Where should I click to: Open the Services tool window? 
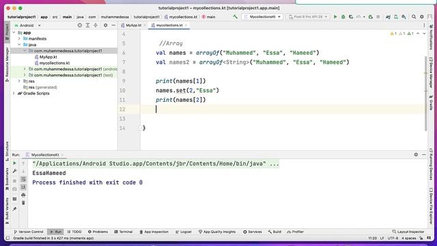[252, 232]
